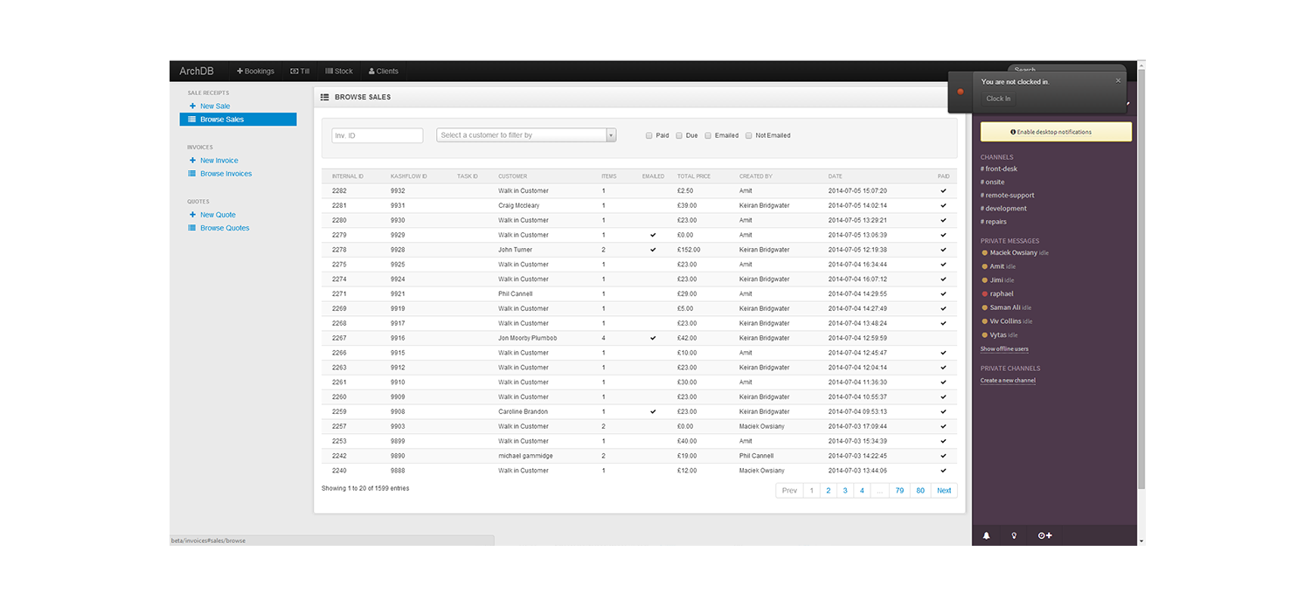
Task: Tick the Paid filter checkbox
Action: (x=649, y=135)
